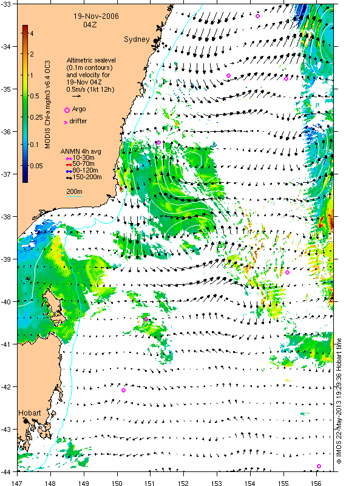Click the '50-70m' depth label
The image size is (346, 486).
click(x=84, y=163)
